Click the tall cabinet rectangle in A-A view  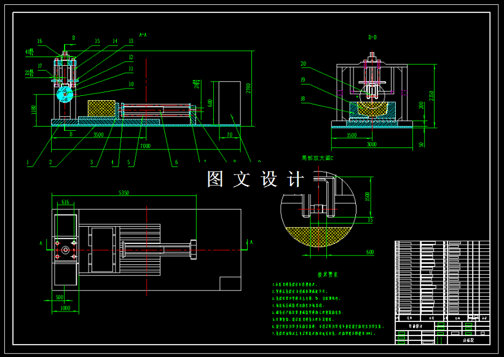point(229,103)
